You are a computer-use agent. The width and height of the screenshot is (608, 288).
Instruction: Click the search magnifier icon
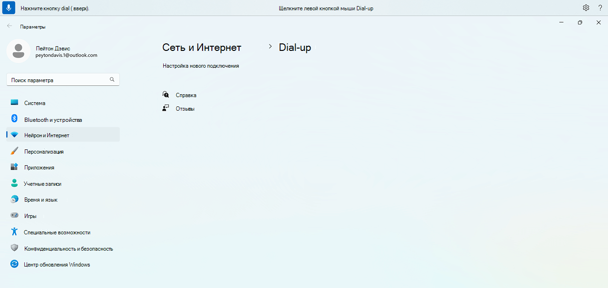112,80
